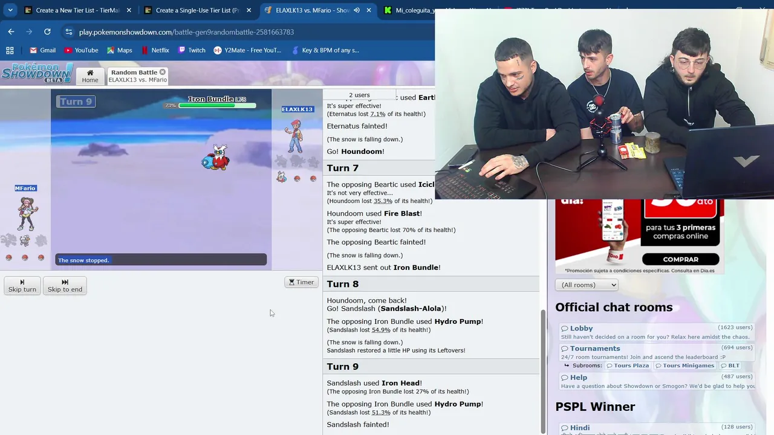774x435 pixels.
Task: Open the Maps bookmark
Action: 119,50
